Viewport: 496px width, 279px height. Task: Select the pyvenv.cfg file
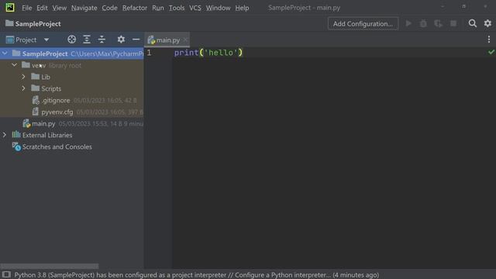pos(57,112)
